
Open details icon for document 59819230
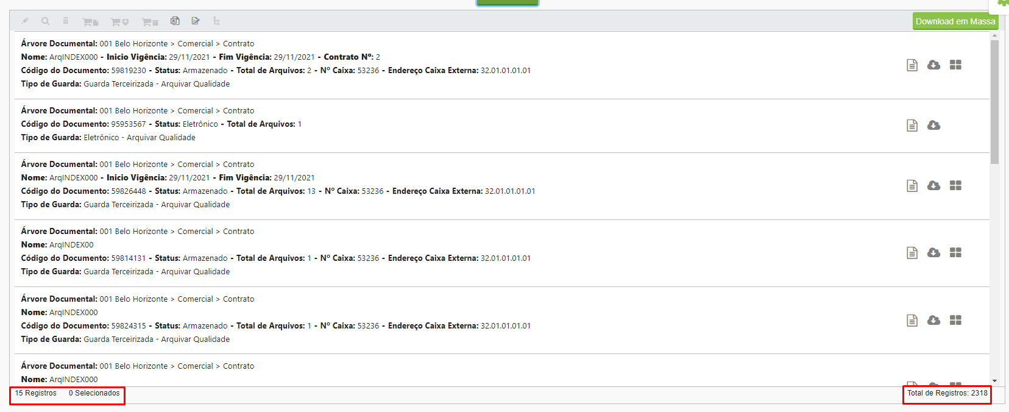tap(912, 65)
